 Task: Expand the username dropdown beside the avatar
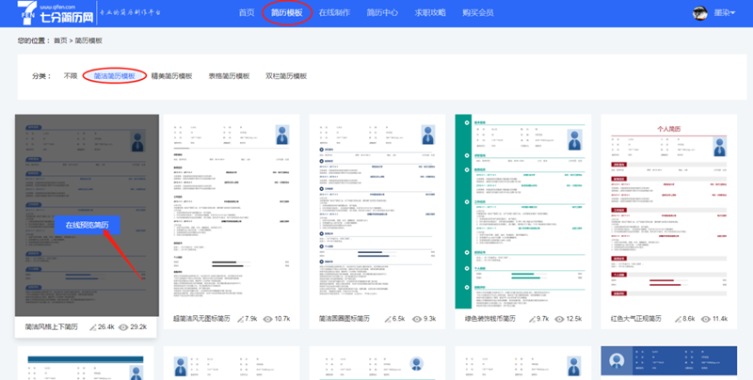coord(725,13)
